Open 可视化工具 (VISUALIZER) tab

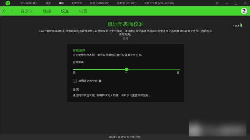pos(159,3)
